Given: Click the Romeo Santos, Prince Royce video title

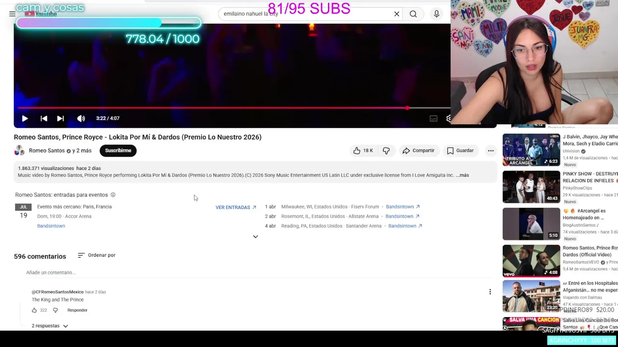Looking at the screenshot, I should coord(138,137).
